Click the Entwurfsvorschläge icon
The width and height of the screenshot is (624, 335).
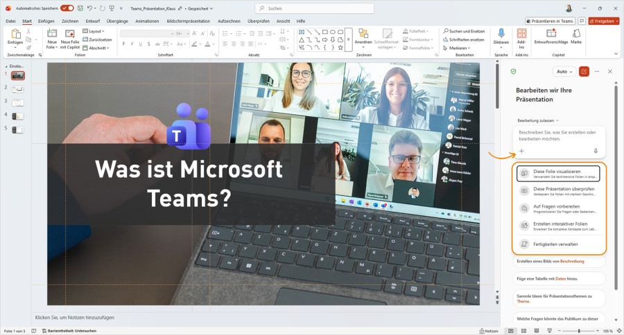[x=551, y=33]
